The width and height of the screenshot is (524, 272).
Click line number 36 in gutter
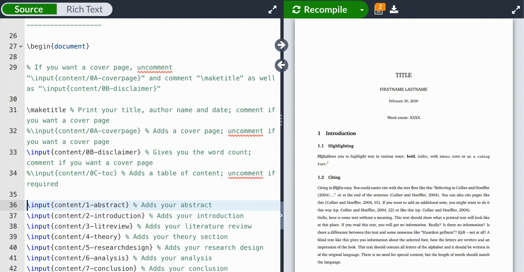[13, 205]
